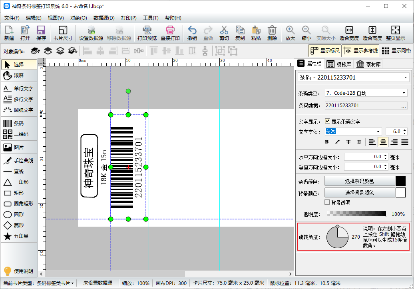Click the 旋转角度 rotation dial
414x289 pixels.
coord(337,237)
